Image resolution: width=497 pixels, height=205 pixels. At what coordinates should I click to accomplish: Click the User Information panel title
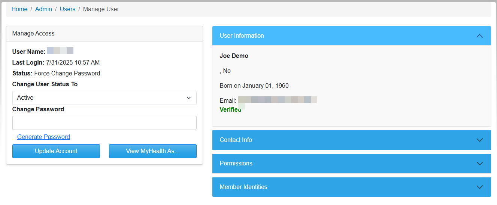(x=242, y=36)
